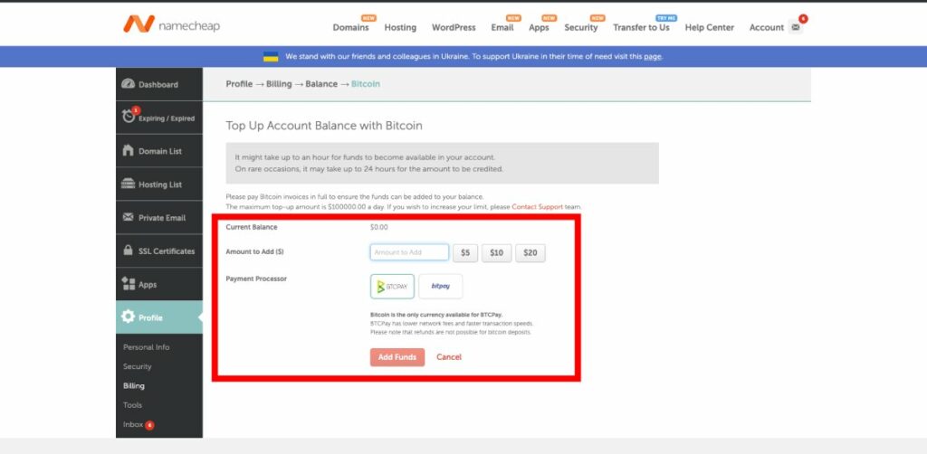The width and height of the screenshot is (927, 454).
Task: Click Profile in the breadcrumb
Action: [239, 84]
